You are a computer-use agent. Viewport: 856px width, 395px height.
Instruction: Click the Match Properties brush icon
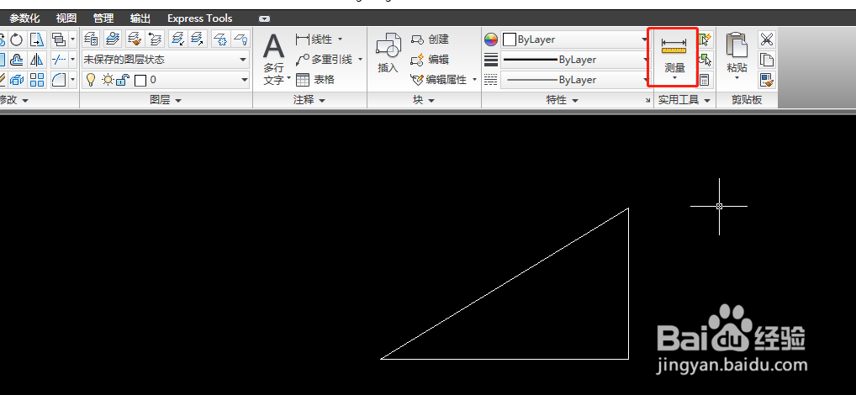coord(767,80)
